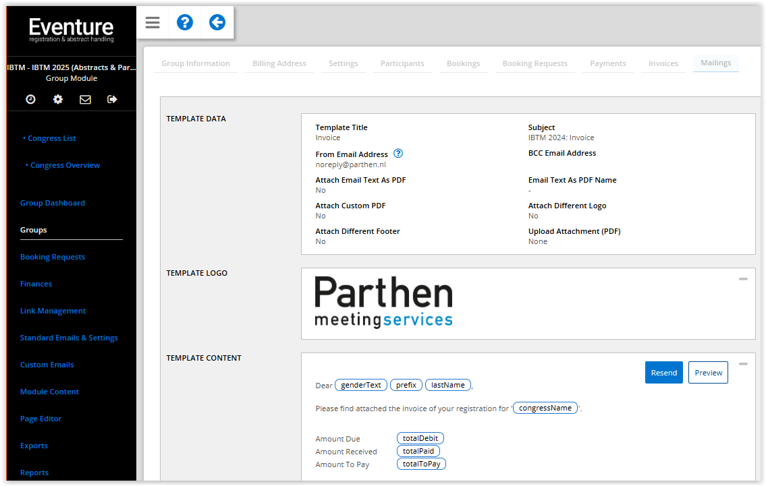The height and width of the screenshot is (486, 766).
Task: Collapse the Template Logo section
Action: coord(743,279)
